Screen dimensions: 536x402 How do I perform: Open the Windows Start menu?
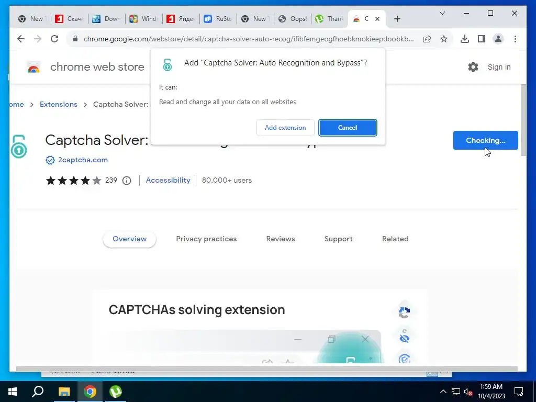click(x=13, y=392)
